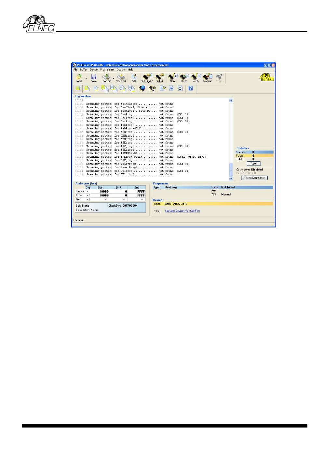Click the Split: None text
This screenshot has height=450, width=309.
pyautogui.click(x=82, y=206)
